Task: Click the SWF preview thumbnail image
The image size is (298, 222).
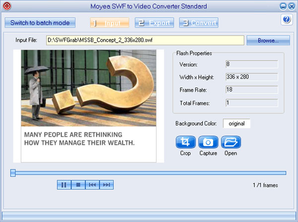Action: 88,106
